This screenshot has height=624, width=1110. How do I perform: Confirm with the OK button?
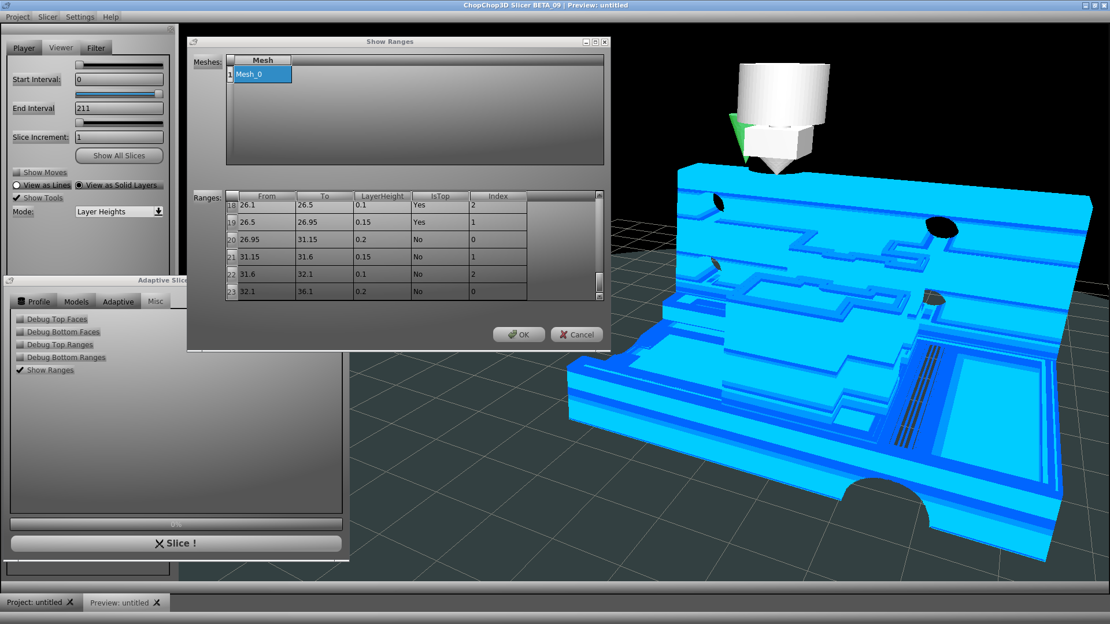click(x=519, y=335)
